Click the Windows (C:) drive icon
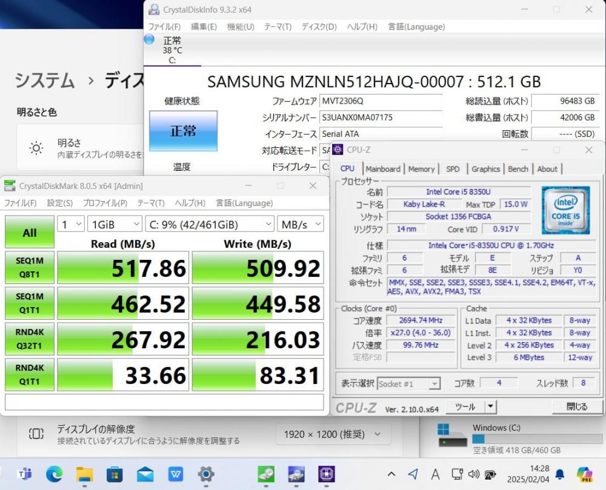 click(453, 435)
